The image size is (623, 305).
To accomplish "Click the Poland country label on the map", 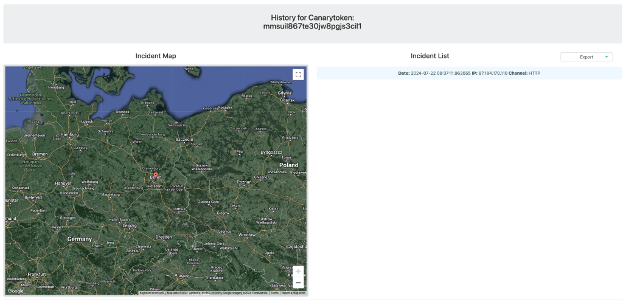I will 288,165.
